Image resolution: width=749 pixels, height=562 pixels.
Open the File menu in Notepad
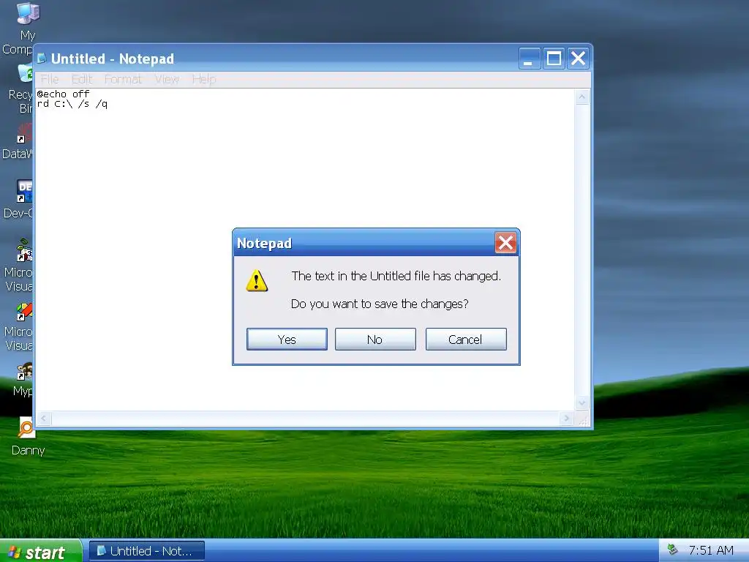[x=50, y=79]
